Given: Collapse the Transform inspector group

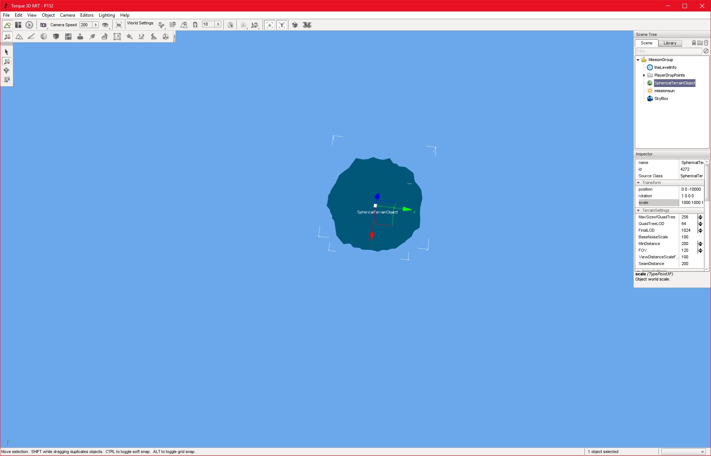Looking at the screenshot, I should (x=638, y=182).
